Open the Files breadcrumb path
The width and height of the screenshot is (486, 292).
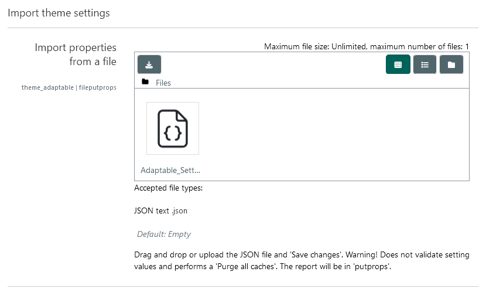pyautogui.click(x=163, y=83)
